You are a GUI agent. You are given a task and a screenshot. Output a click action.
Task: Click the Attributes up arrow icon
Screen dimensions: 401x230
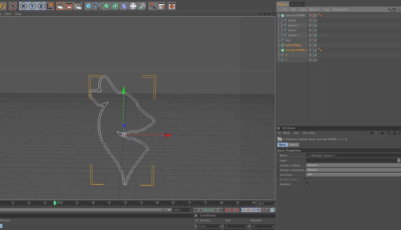[382, 133]
